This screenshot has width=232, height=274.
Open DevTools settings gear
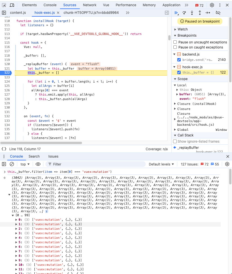[212, 5]
